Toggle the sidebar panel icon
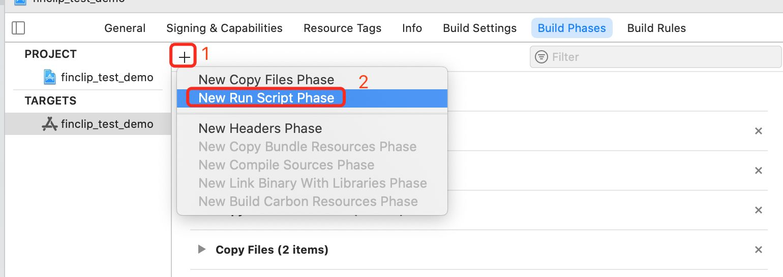The image size is (783, 277). coord(18,28)
